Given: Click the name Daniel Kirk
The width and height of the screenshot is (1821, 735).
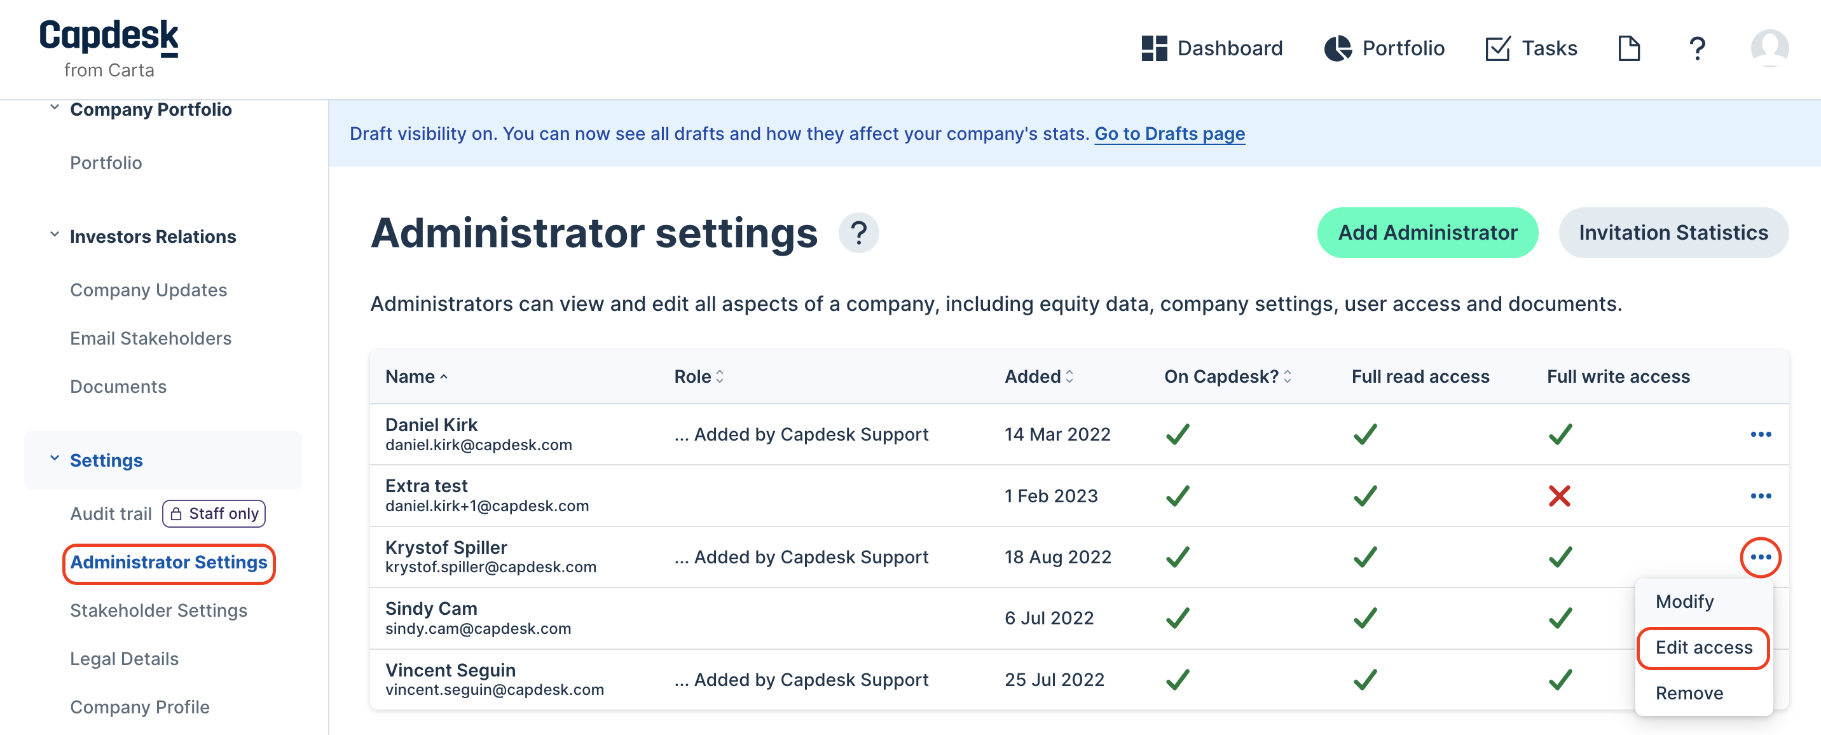Looking at the screenshot, I should (431, 424).
